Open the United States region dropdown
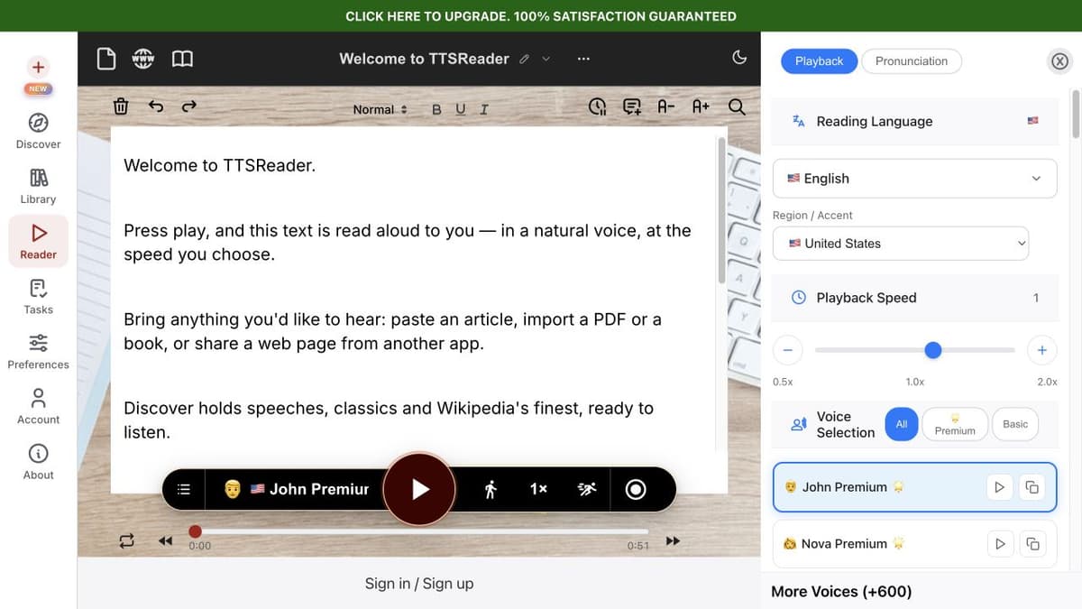 [x=901, y=244]
